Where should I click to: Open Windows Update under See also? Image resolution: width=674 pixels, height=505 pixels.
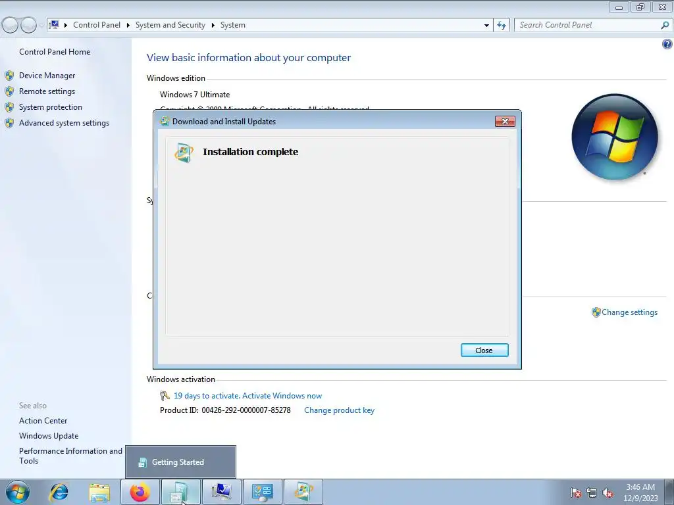coord(49,436)
